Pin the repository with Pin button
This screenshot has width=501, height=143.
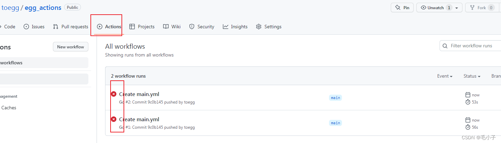click(402, 7)
